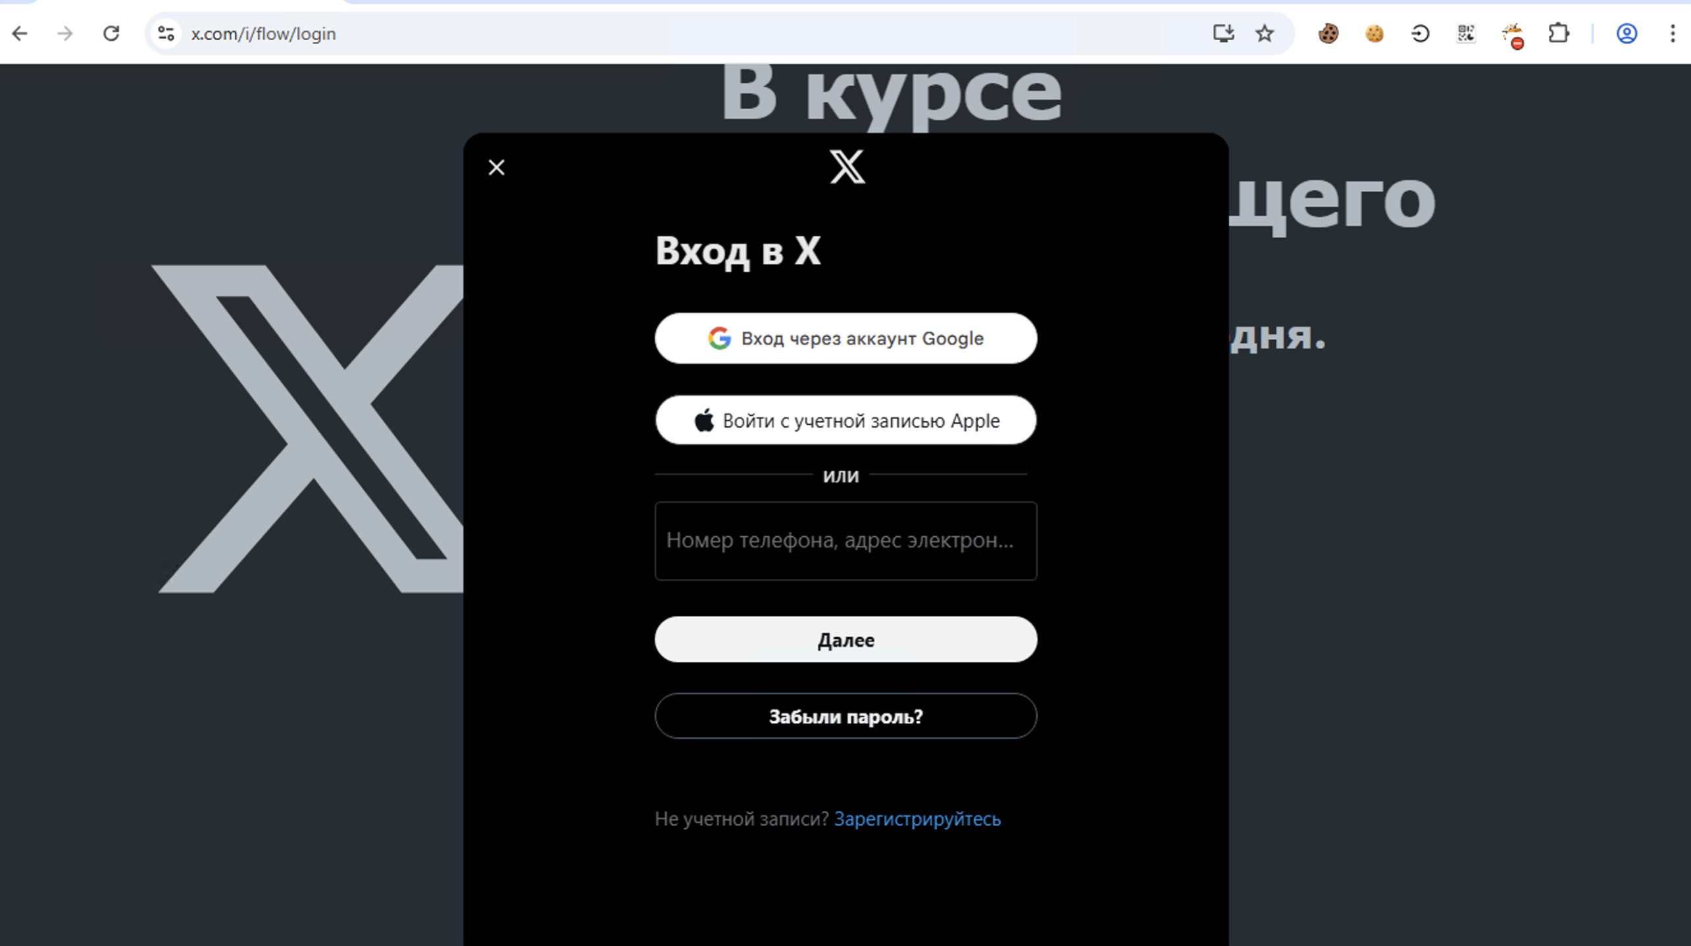Sign in via Google account button
This screenshot has width=1691, height=946.
[x=845, y=338]
